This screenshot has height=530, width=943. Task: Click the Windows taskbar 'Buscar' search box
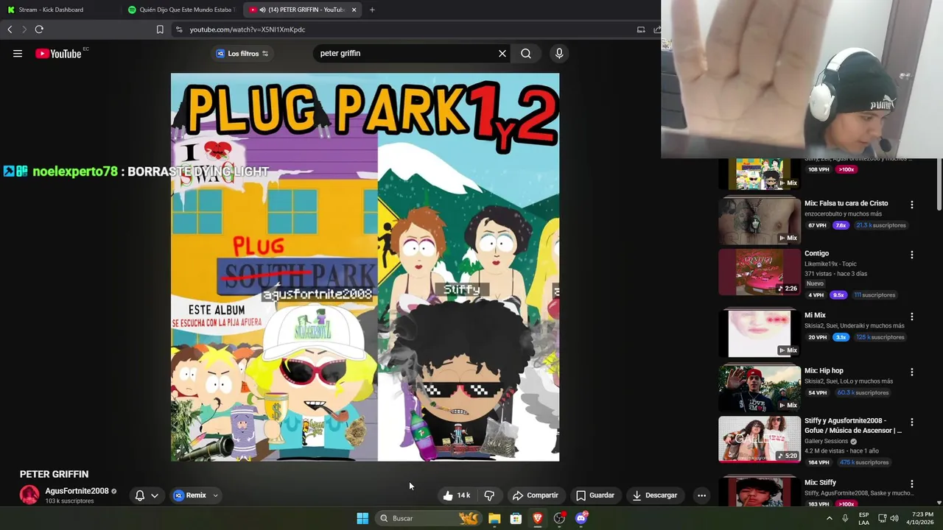(427, 518)
